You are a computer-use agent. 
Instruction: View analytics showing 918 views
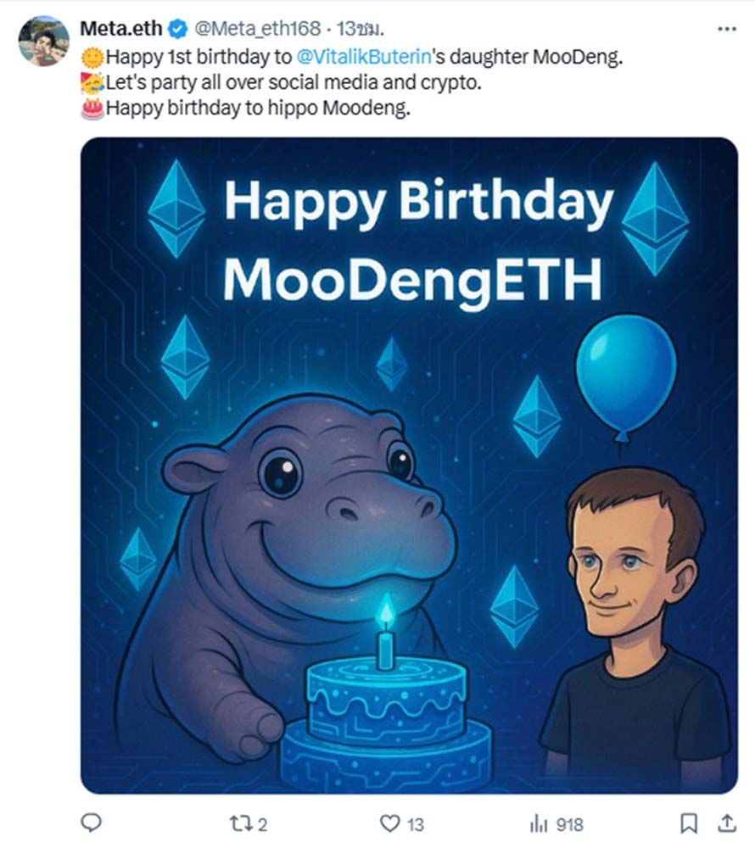539,823
